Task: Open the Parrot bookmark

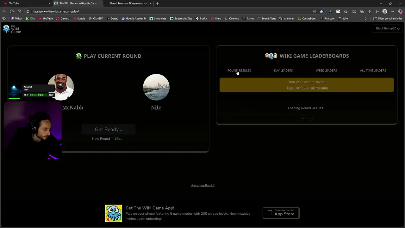Action: pyautogui.click(x=248, y=19)
